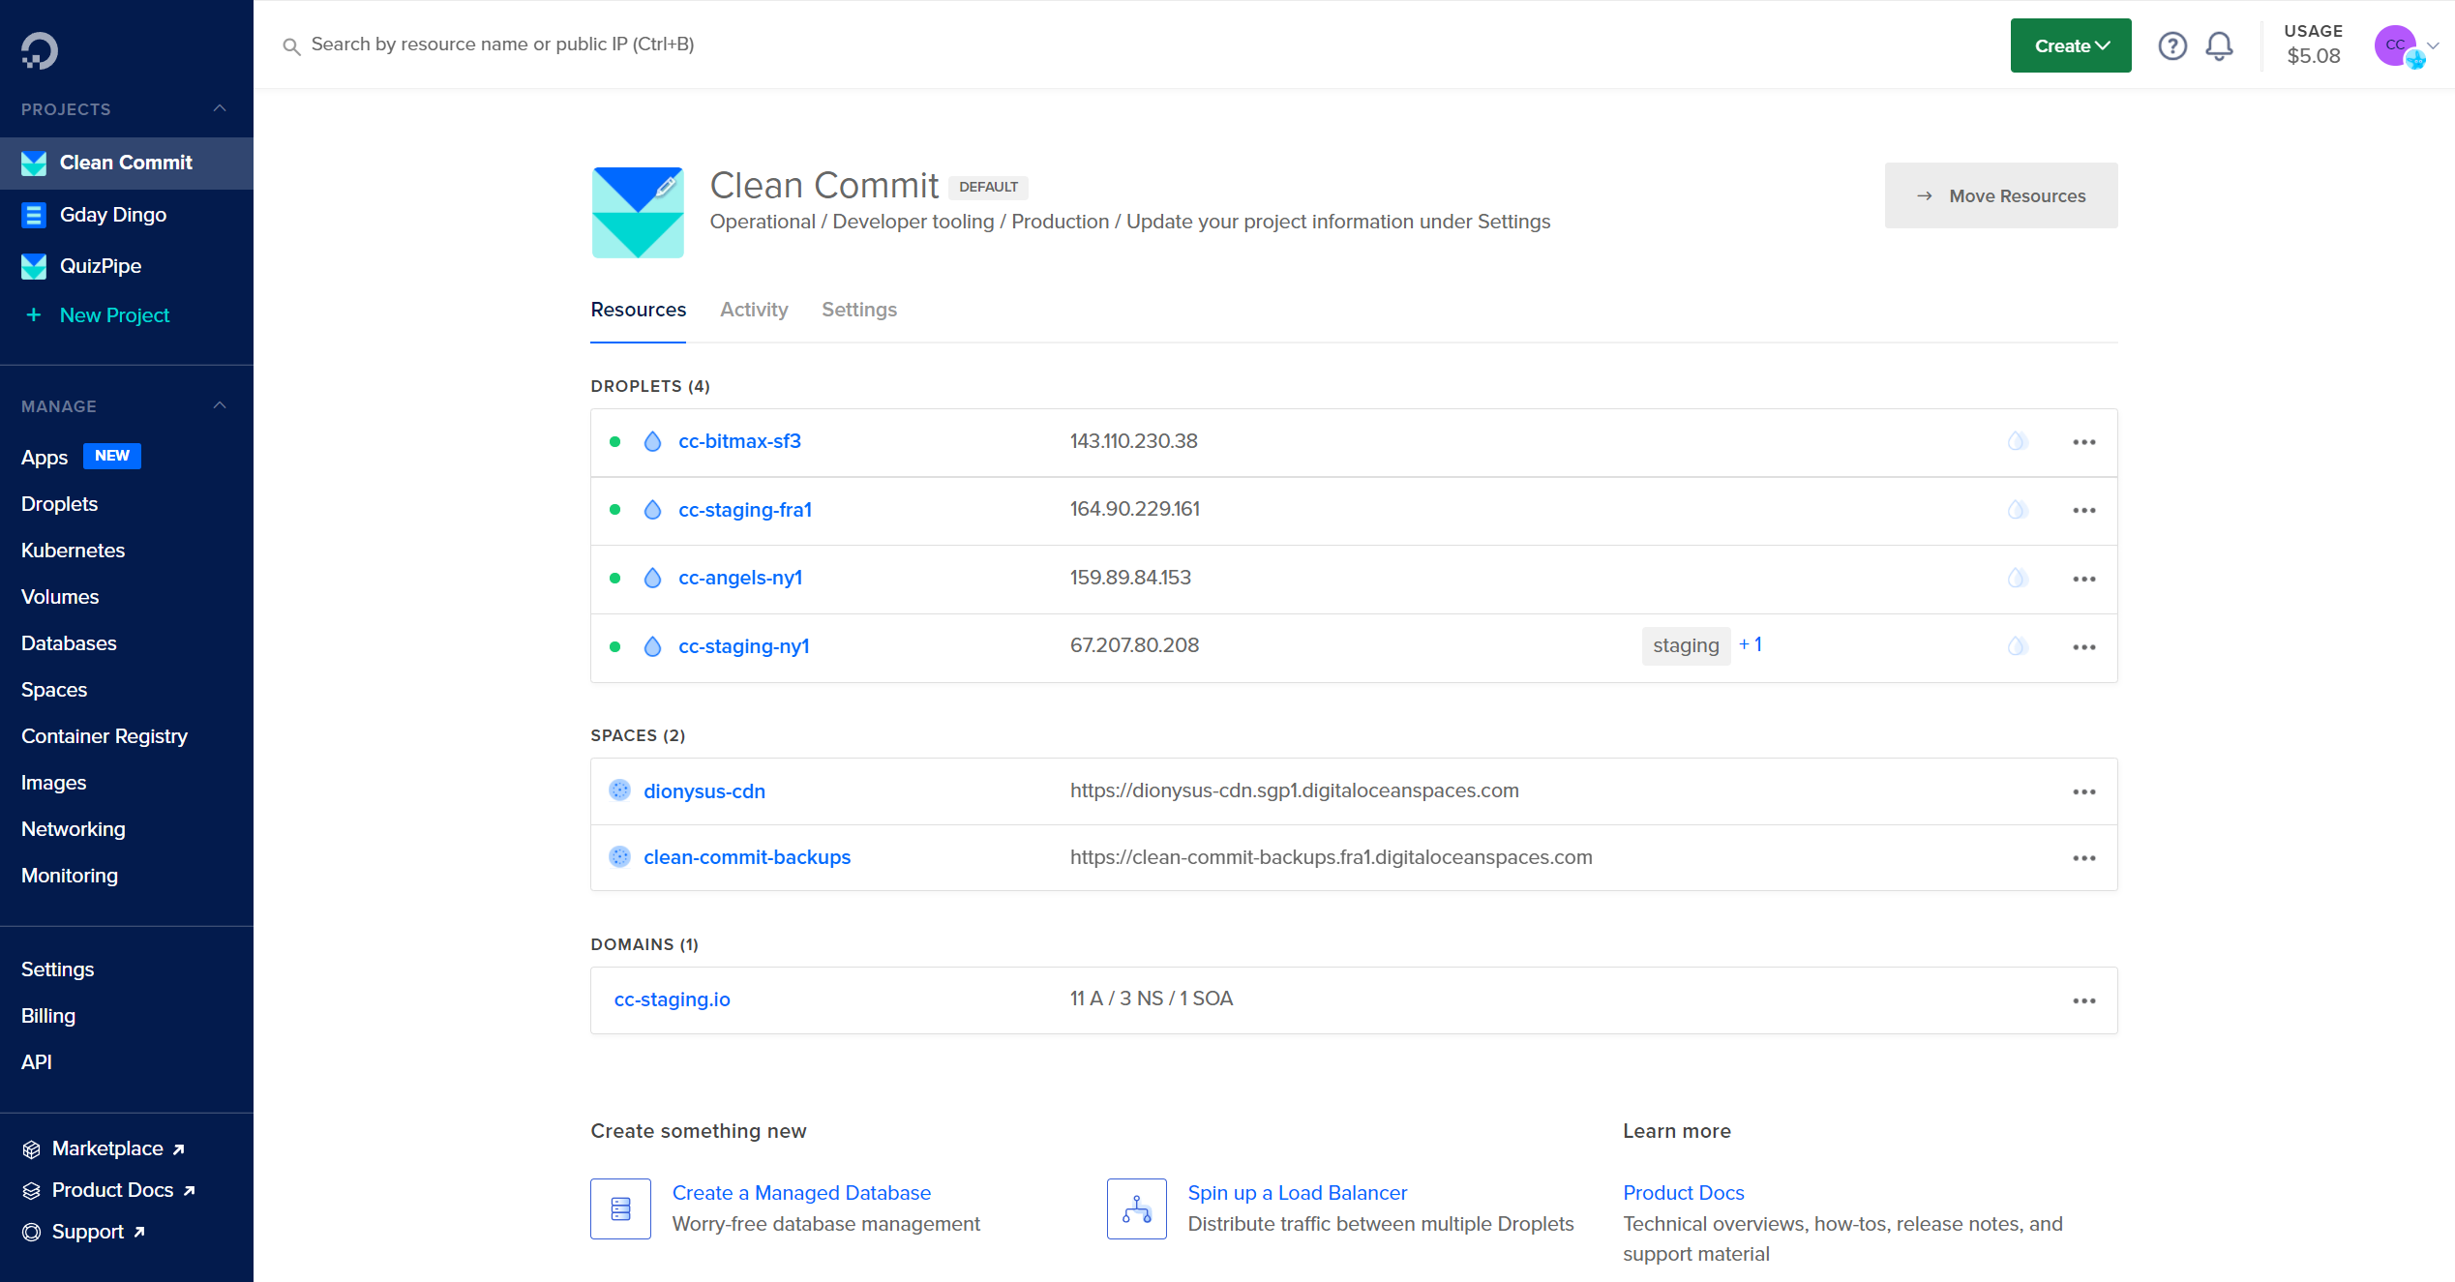This screenshot has height=1282, width=2455.
Task: Click the DigitalOcean logo icon
Action: point(40,50)
